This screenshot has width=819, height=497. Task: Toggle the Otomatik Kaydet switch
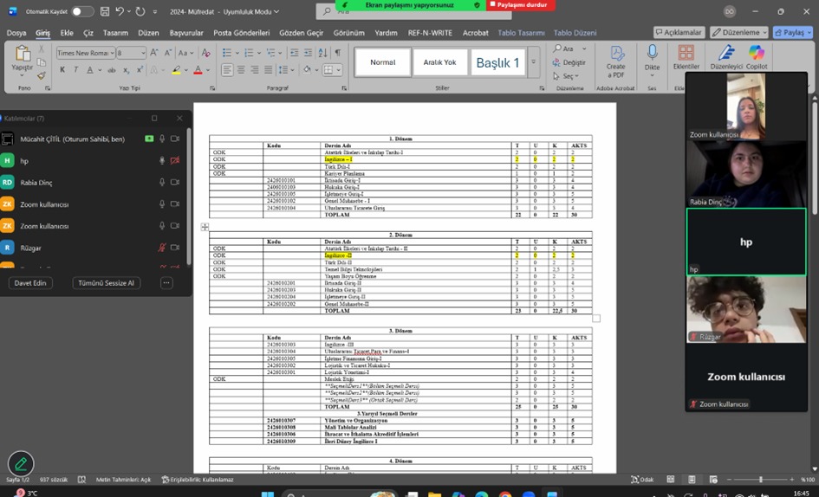(x=82, y=11)
